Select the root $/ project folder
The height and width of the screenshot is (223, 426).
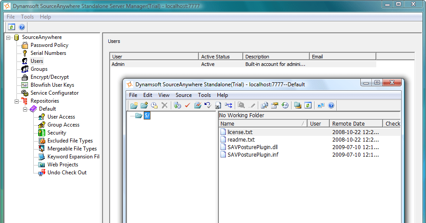tap(147, 115)
